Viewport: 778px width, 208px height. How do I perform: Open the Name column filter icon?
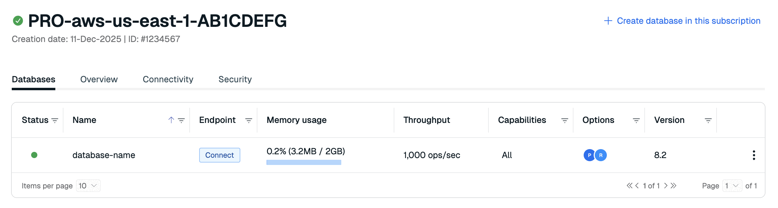click(181, 121)
